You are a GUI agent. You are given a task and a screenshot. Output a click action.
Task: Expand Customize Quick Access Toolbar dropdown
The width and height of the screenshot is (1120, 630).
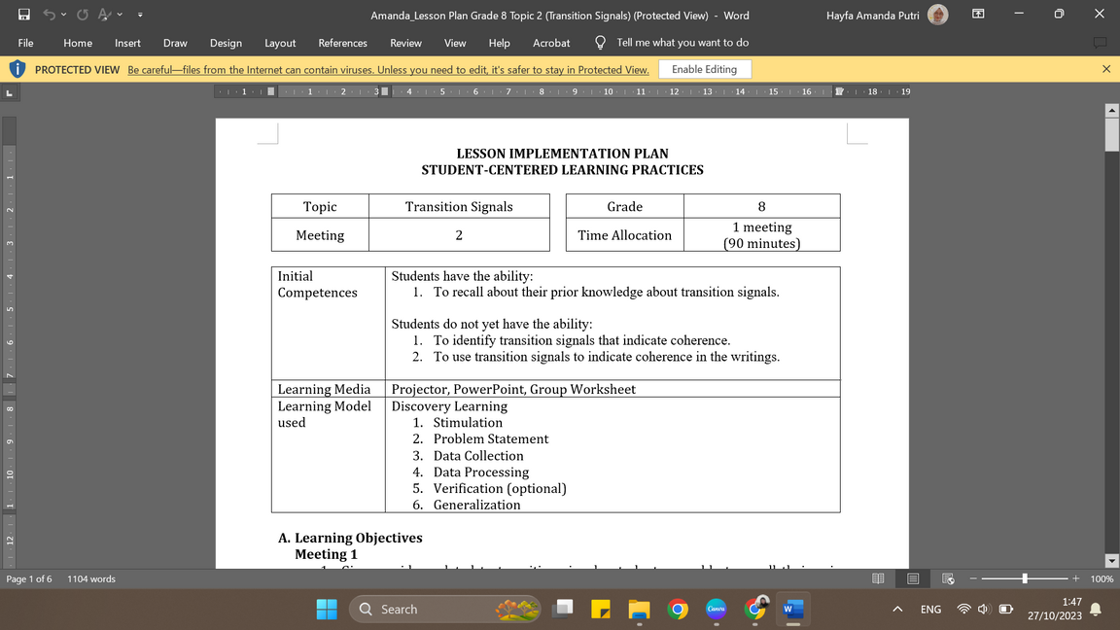click(x=140, y=16)
